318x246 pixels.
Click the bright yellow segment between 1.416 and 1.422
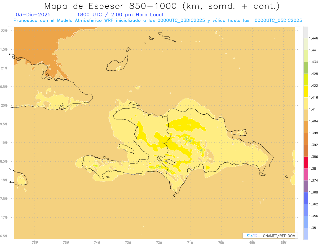pyautogui.click(x=306, y=91)
